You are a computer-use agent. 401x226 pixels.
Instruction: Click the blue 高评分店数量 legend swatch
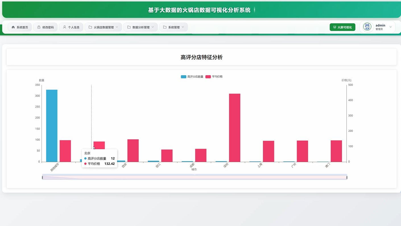click(x=184, y=77)
